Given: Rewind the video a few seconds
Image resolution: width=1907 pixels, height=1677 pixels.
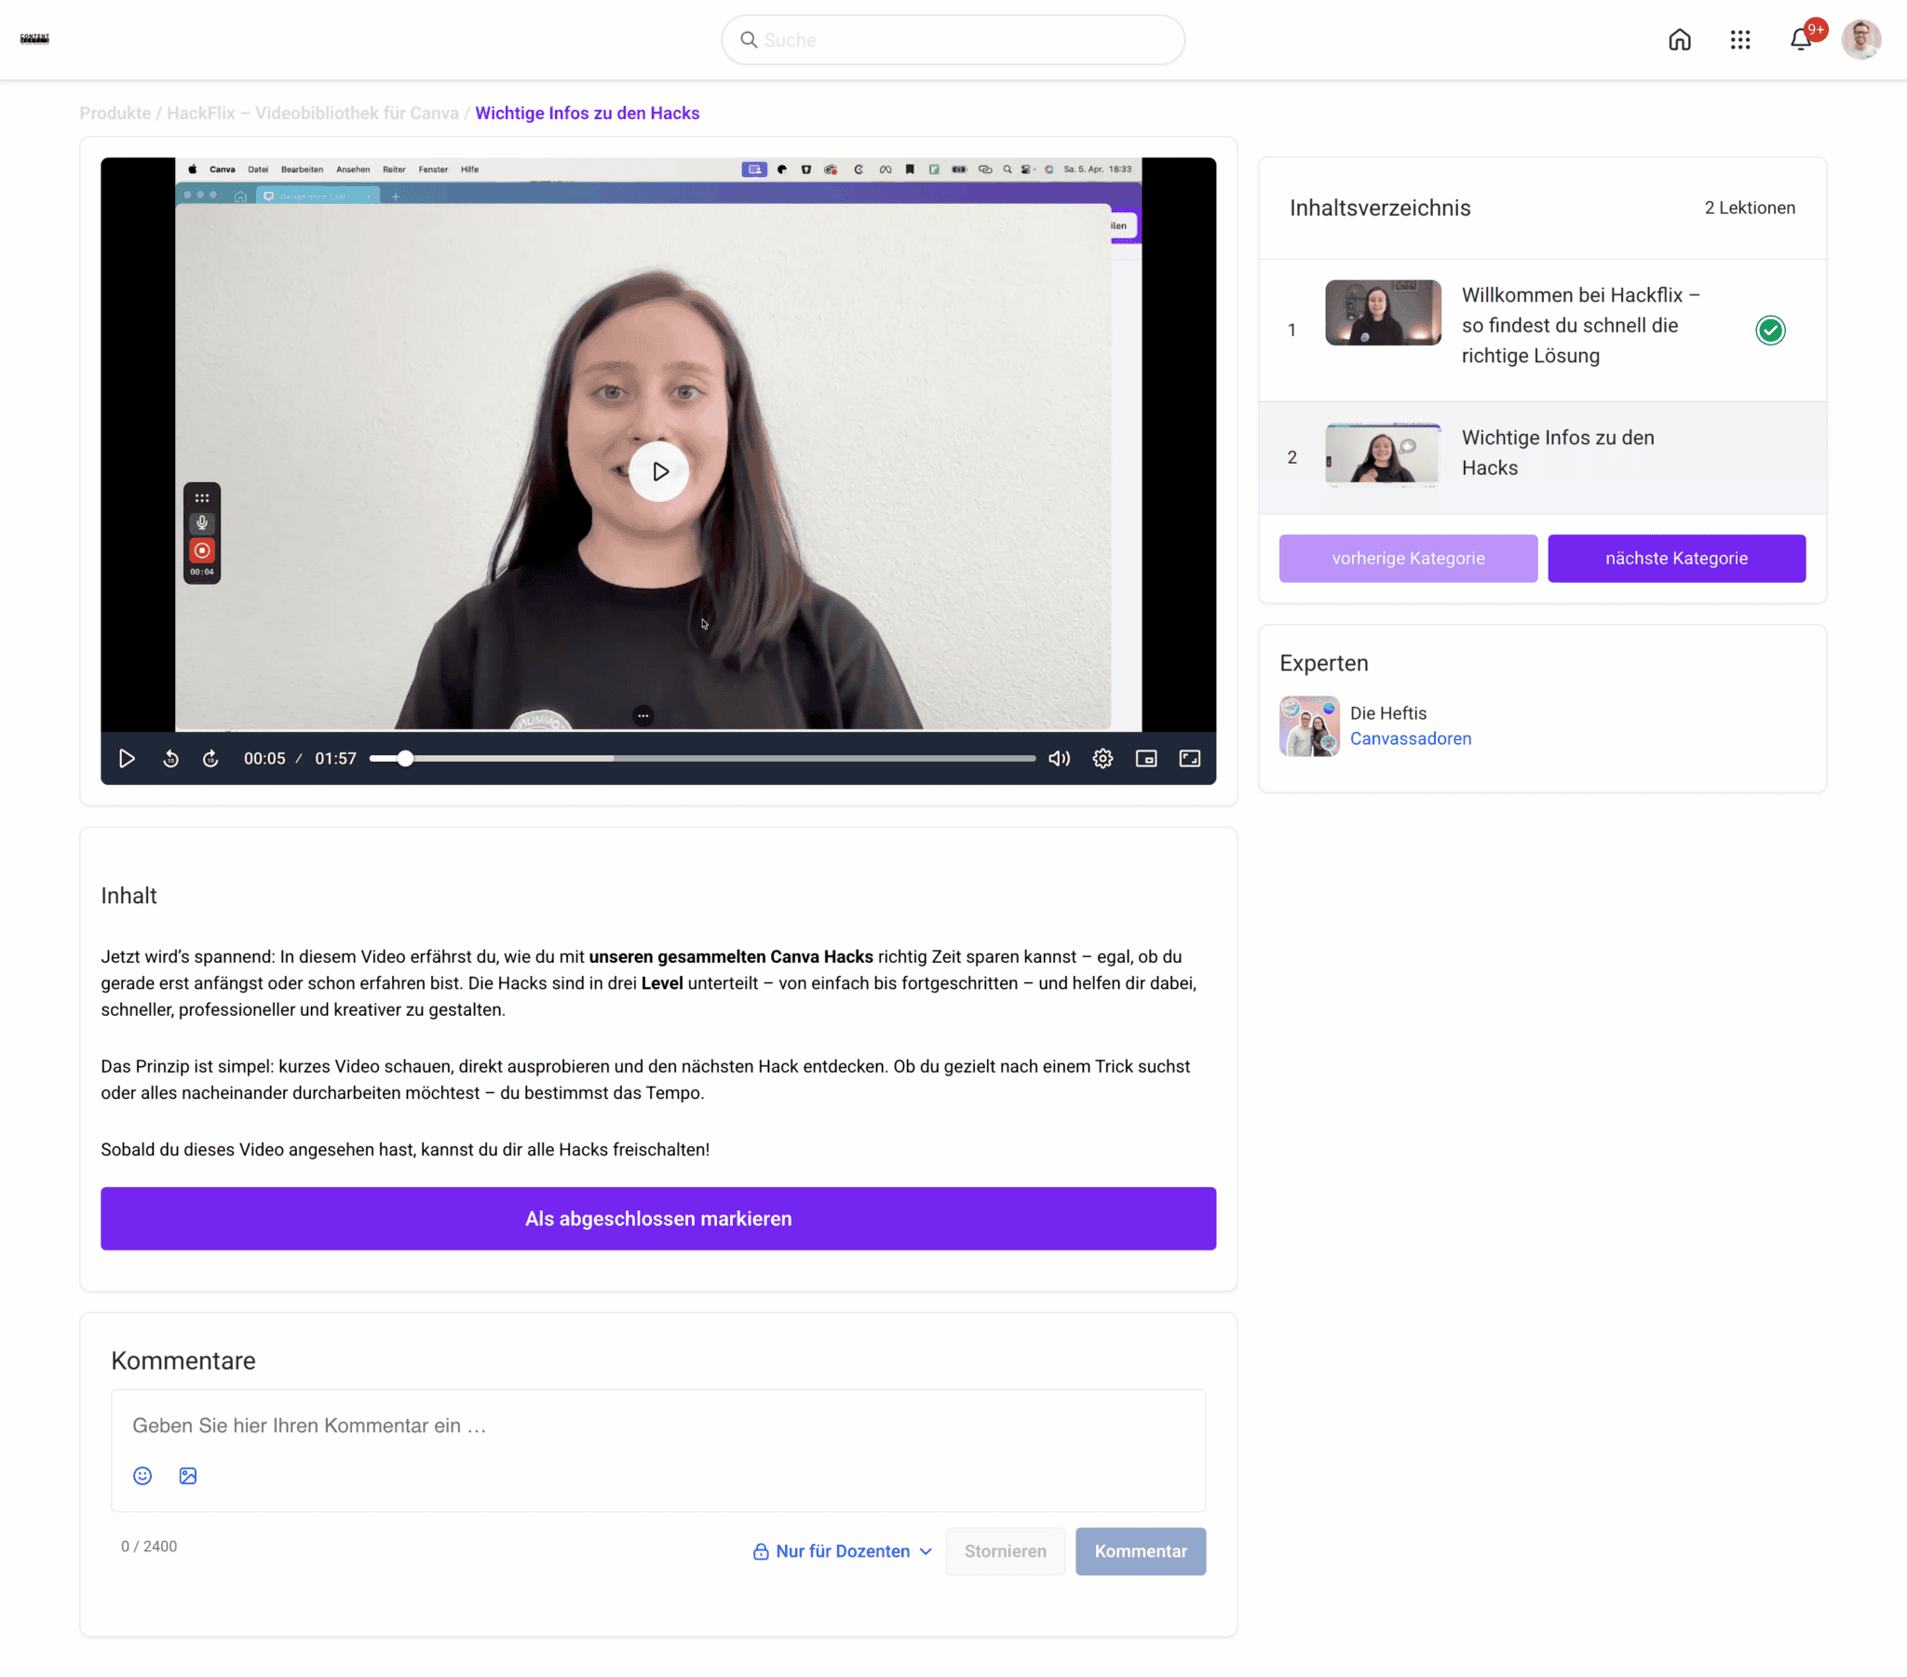Looking at the screenshot, I should pyautogui.click(x=169, y=759).
